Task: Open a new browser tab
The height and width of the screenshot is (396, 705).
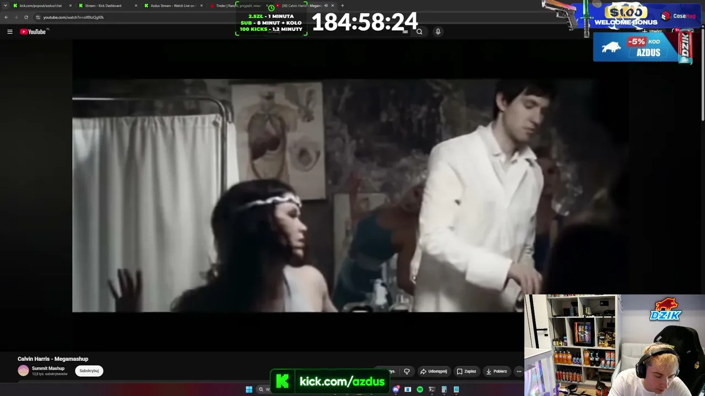Action: (343, 5)
